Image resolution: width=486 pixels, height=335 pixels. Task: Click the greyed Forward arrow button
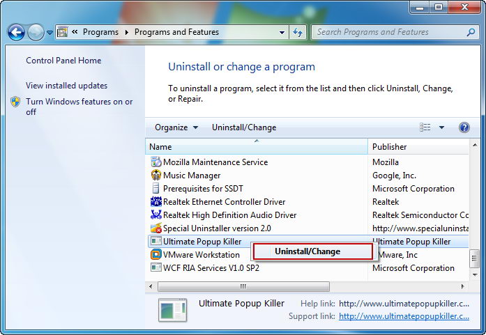click(x=36, y=32)
